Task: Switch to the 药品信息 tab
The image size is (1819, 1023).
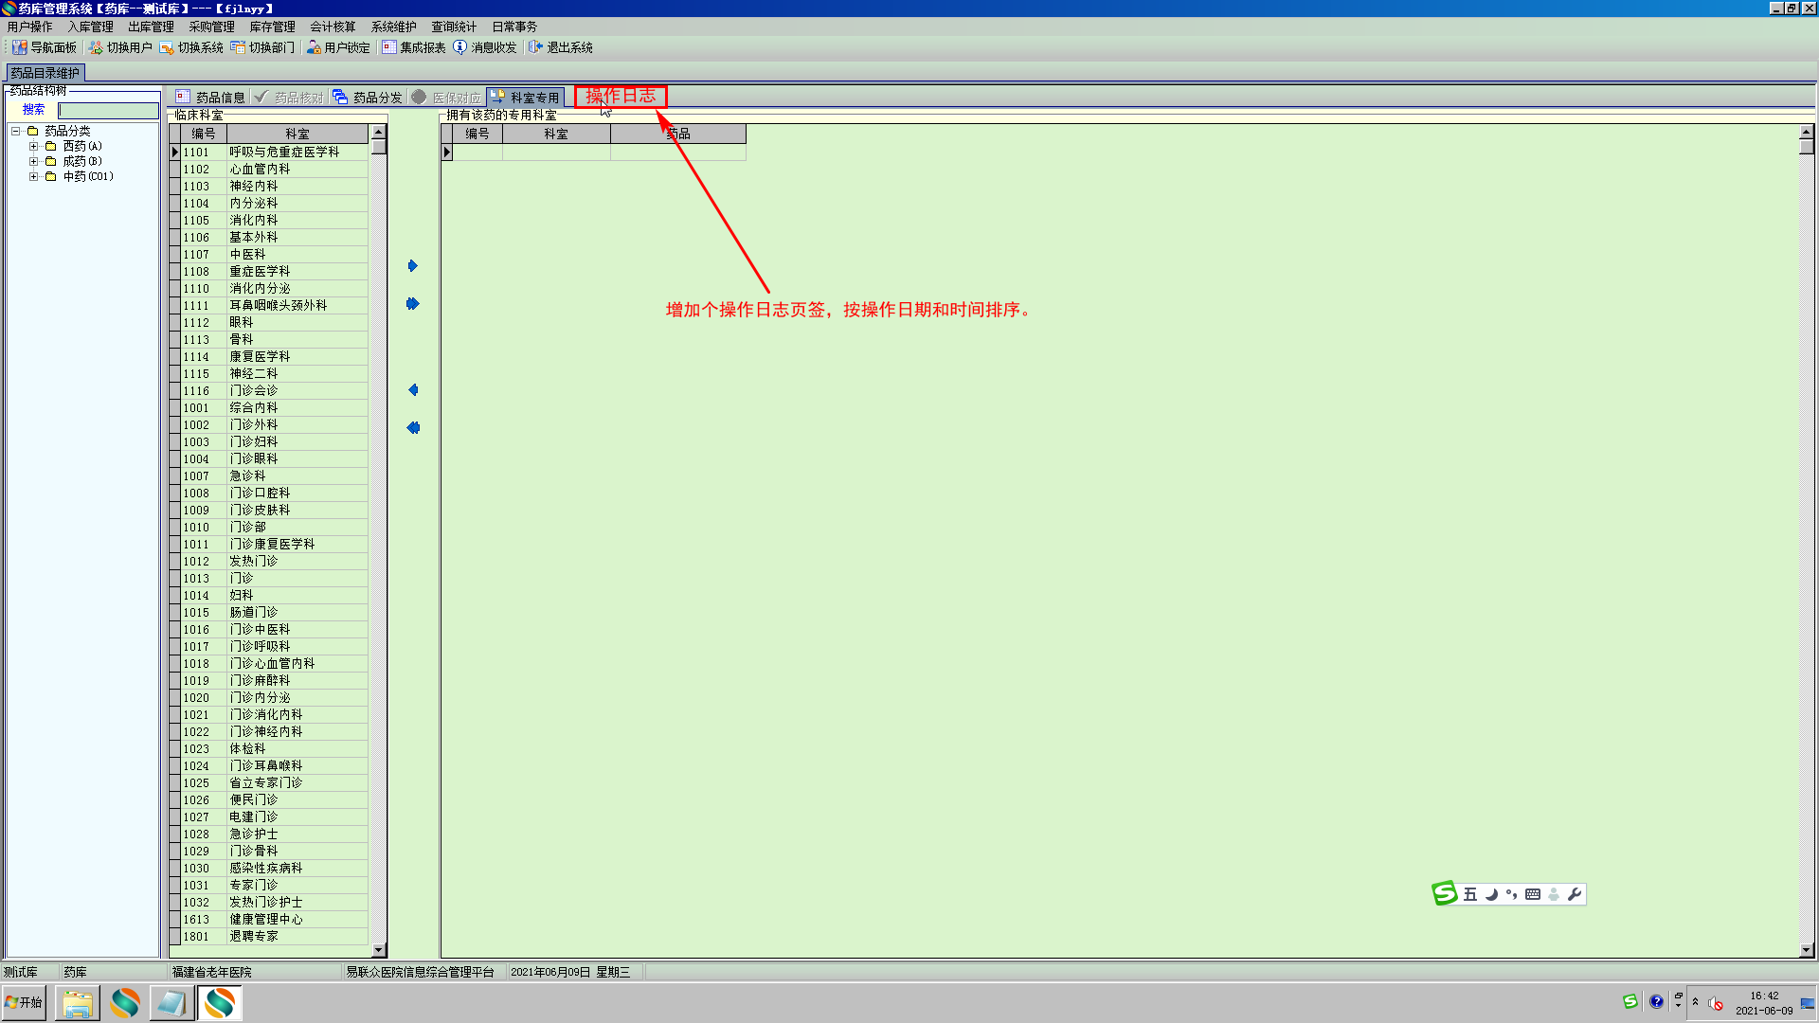Action: [209, 98]
